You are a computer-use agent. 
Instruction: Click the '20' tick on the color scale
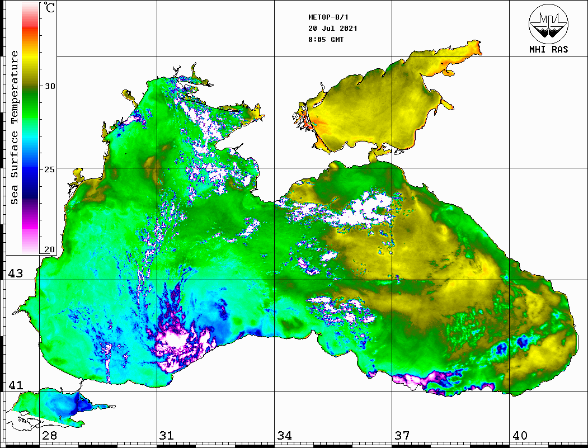pos(49,249)
